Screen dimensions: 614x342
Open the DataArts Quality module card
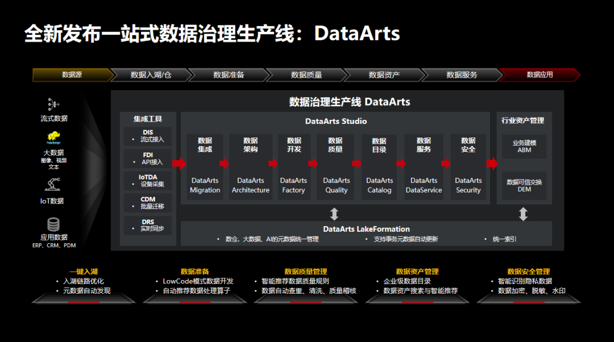[336, 167]
